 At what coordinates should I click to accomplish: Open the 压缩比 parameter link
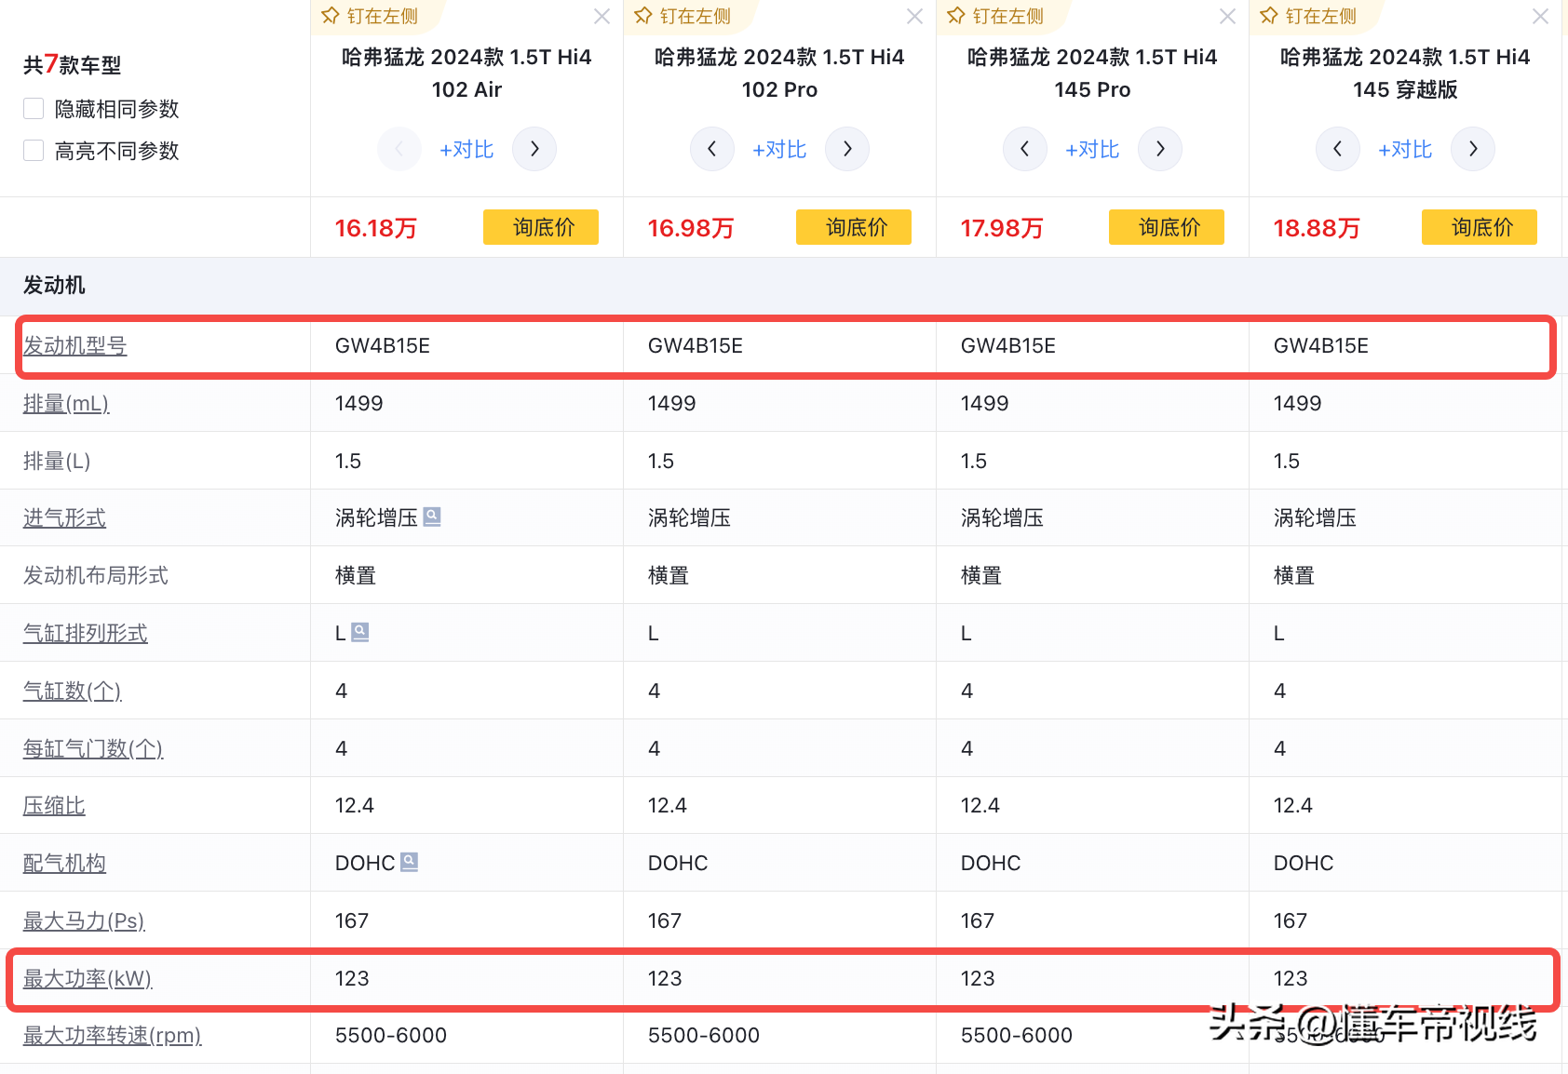tap(54, 806)
